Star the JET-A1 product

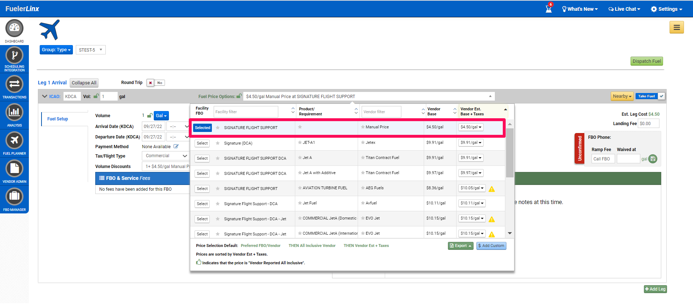coord(300,142)
